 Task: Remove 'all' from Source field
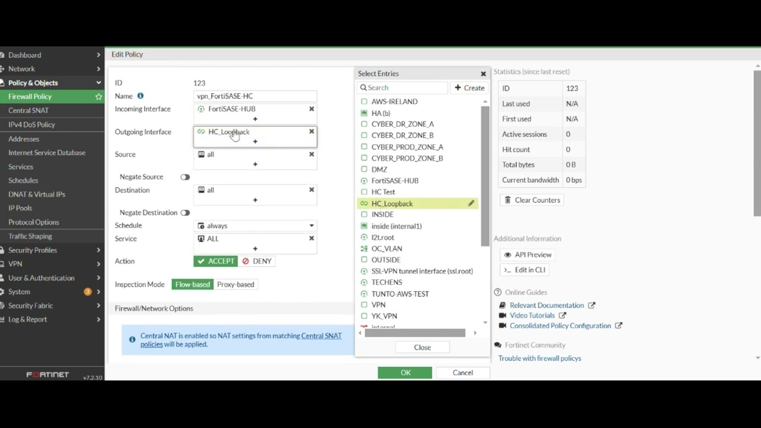coord(312,154)
